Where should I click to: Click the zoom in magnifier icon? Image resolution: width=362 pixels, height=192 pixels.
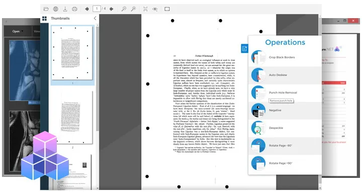[x=133, y=9]
